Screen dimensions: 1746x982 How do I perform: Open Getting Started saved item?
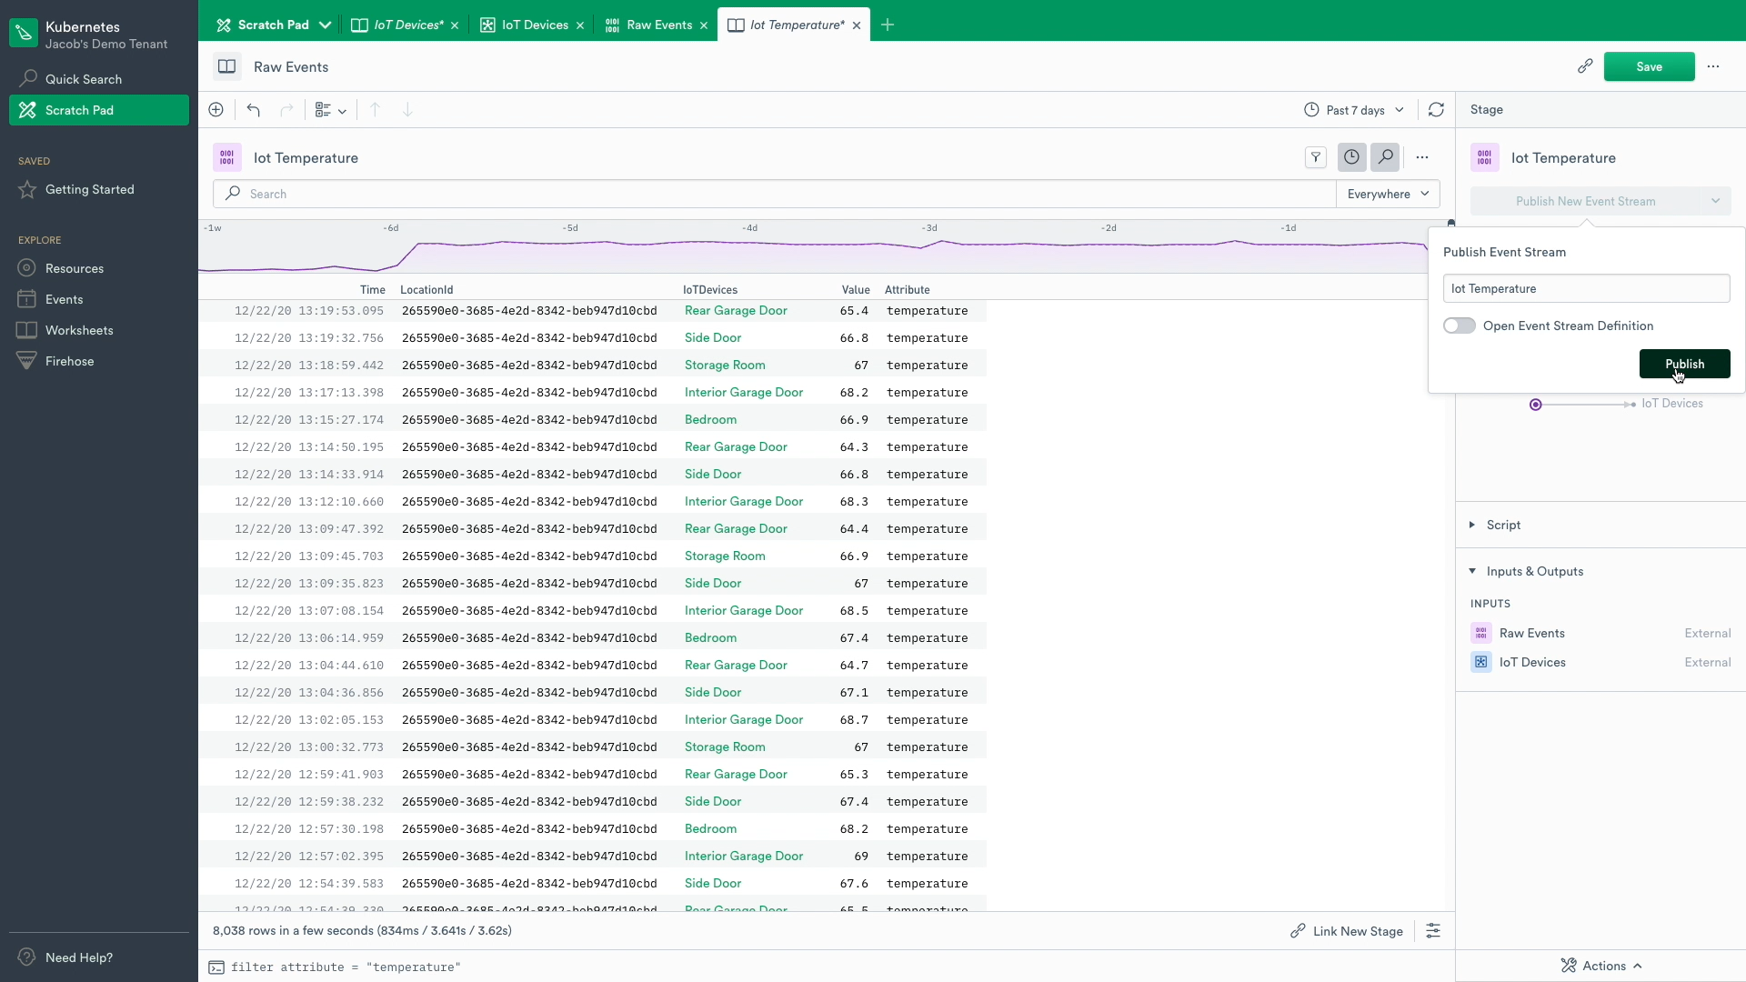point(99,189)
